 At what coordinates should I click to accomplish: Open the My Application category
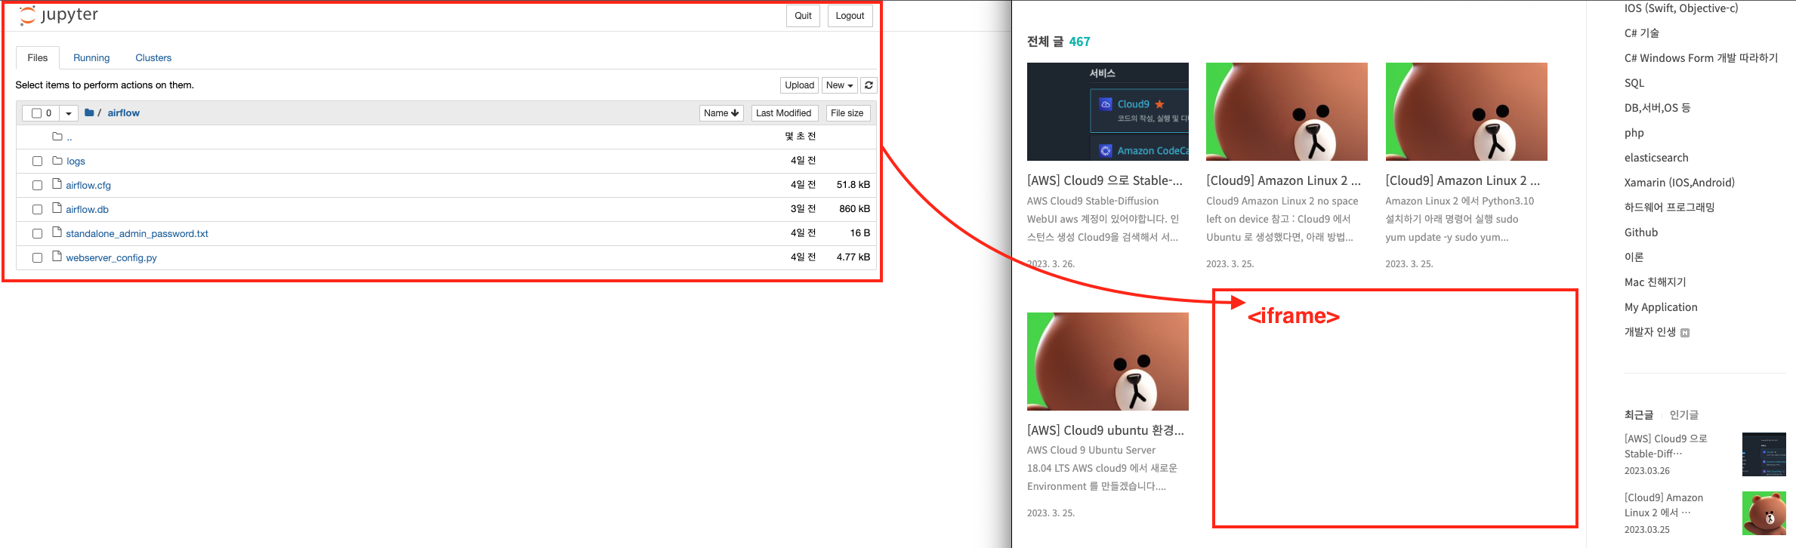pyautogui.click(x=1661, y=307)
